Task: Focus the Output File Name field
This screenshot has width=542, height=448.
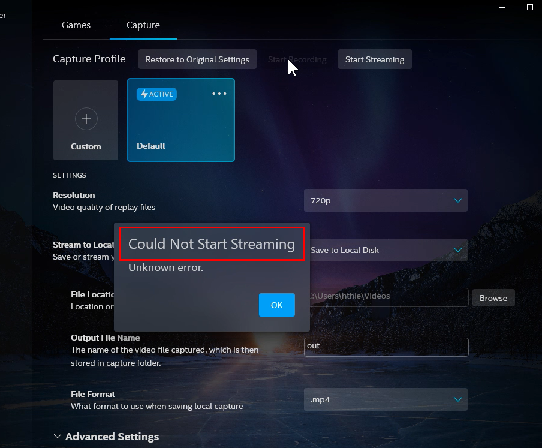Action: pyautogui.click(x=386, y=347)
